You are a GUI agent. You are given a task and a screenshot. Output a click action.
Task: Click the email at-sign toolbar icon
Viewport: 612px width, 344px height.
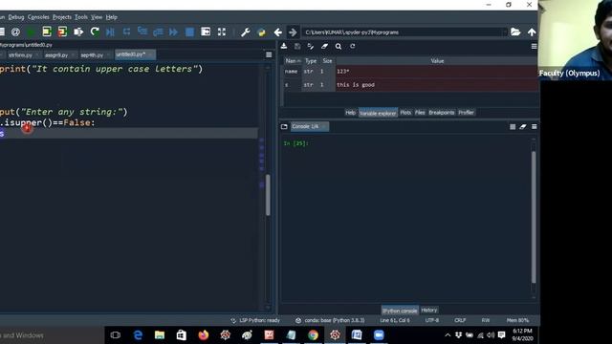(x=15, y=32)
